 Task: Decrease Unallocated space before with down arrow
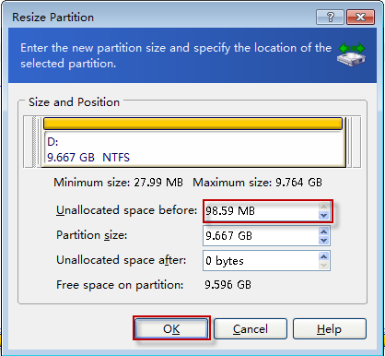(323, 216)
